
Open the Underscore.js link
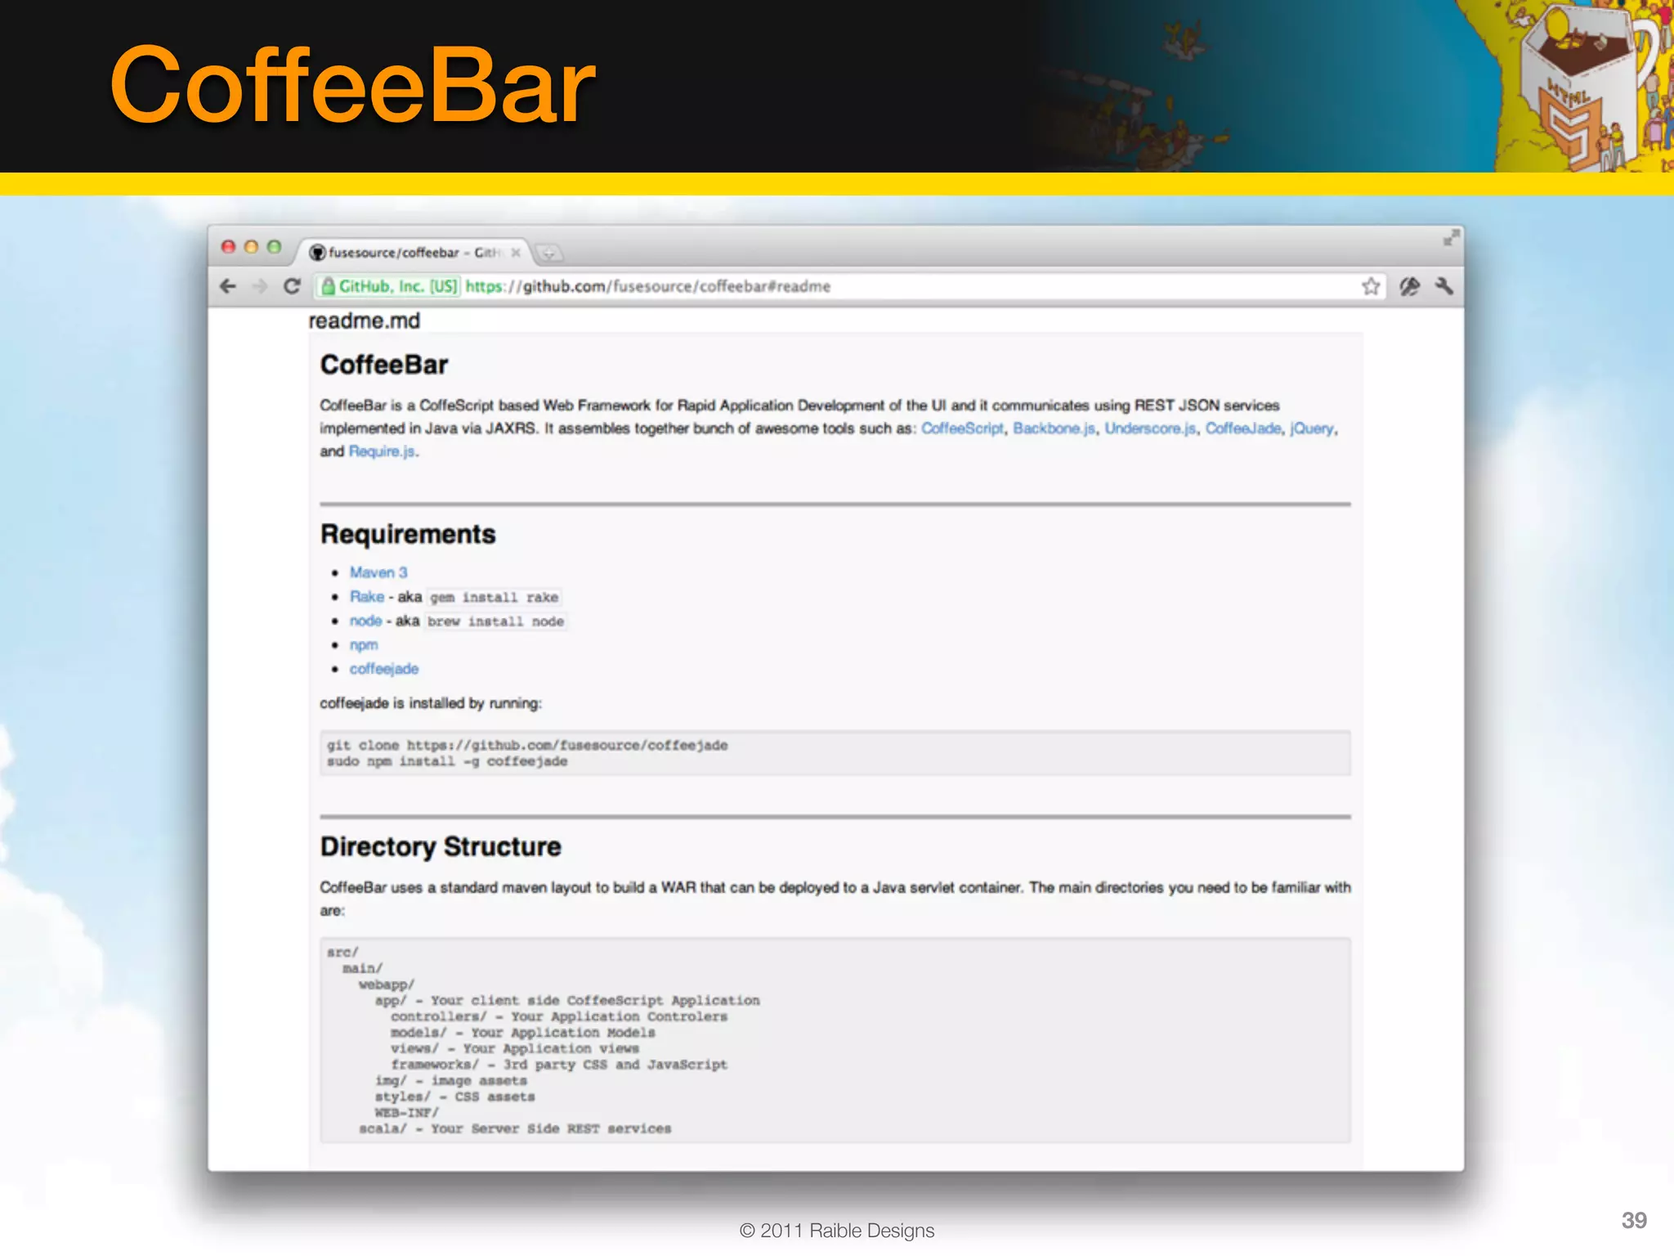pos(1150,428)
